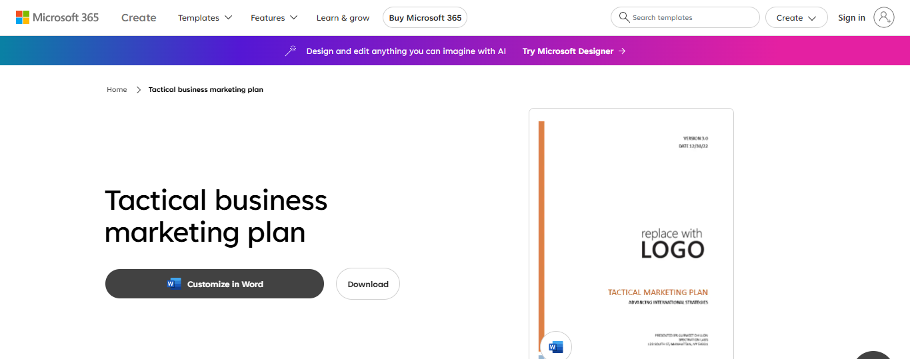
Task: Open the template preview thumbnail
Action: click(631, 234)
